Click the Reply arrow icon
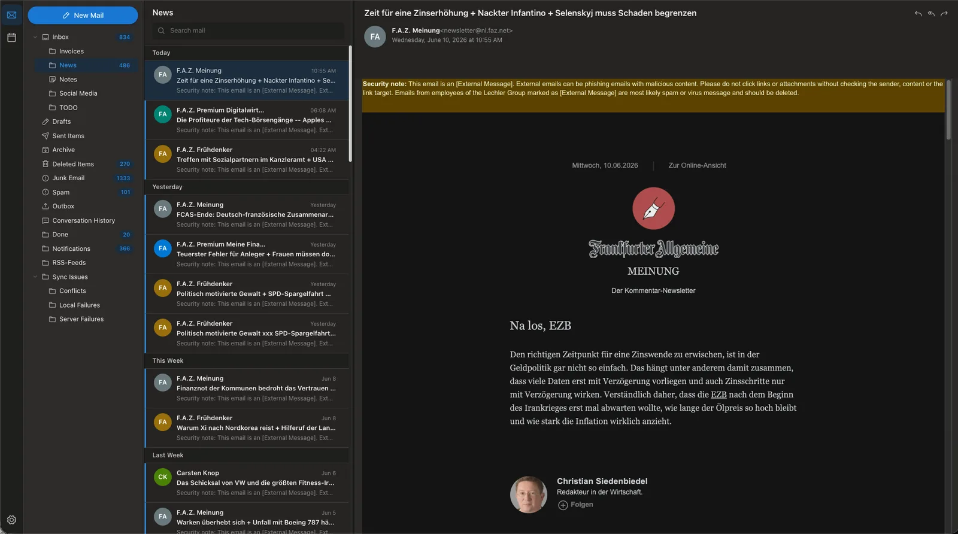Image resolution: width=958 pixels, height=534 pixels. (x=918, y=13)
